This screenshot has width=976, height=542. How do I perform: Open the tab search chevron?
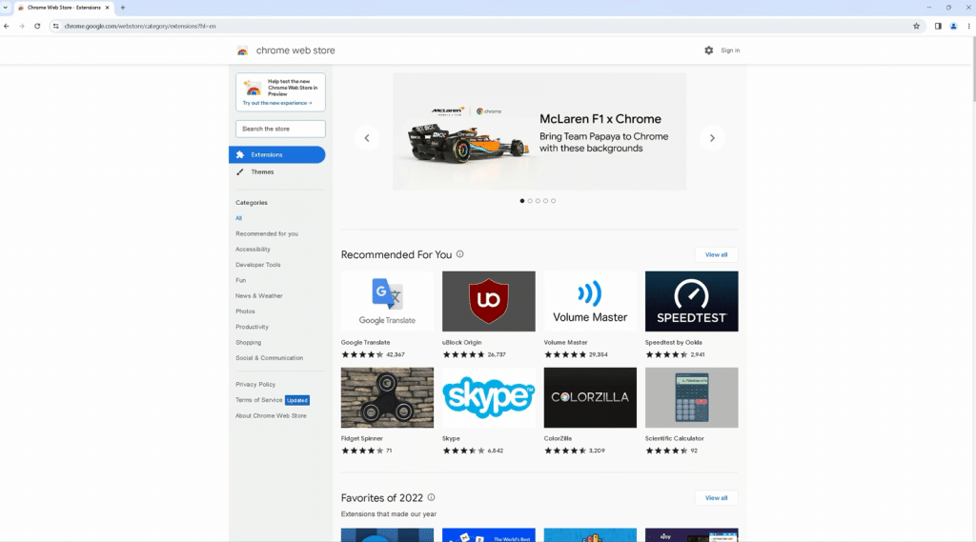[x=6, y=8]
